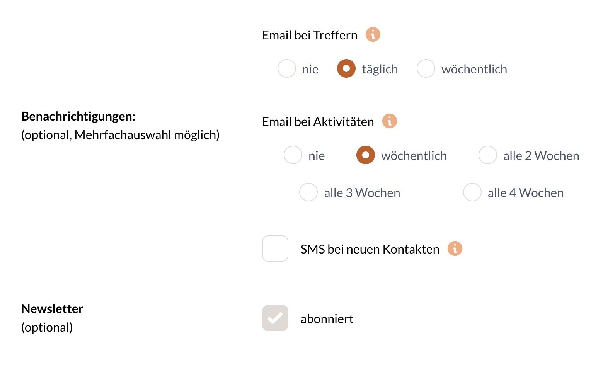Screen dimensions: 603x371
Task: Click the 'Email bei Aktivitäten' heading
Action: click(x=317, y=121)
